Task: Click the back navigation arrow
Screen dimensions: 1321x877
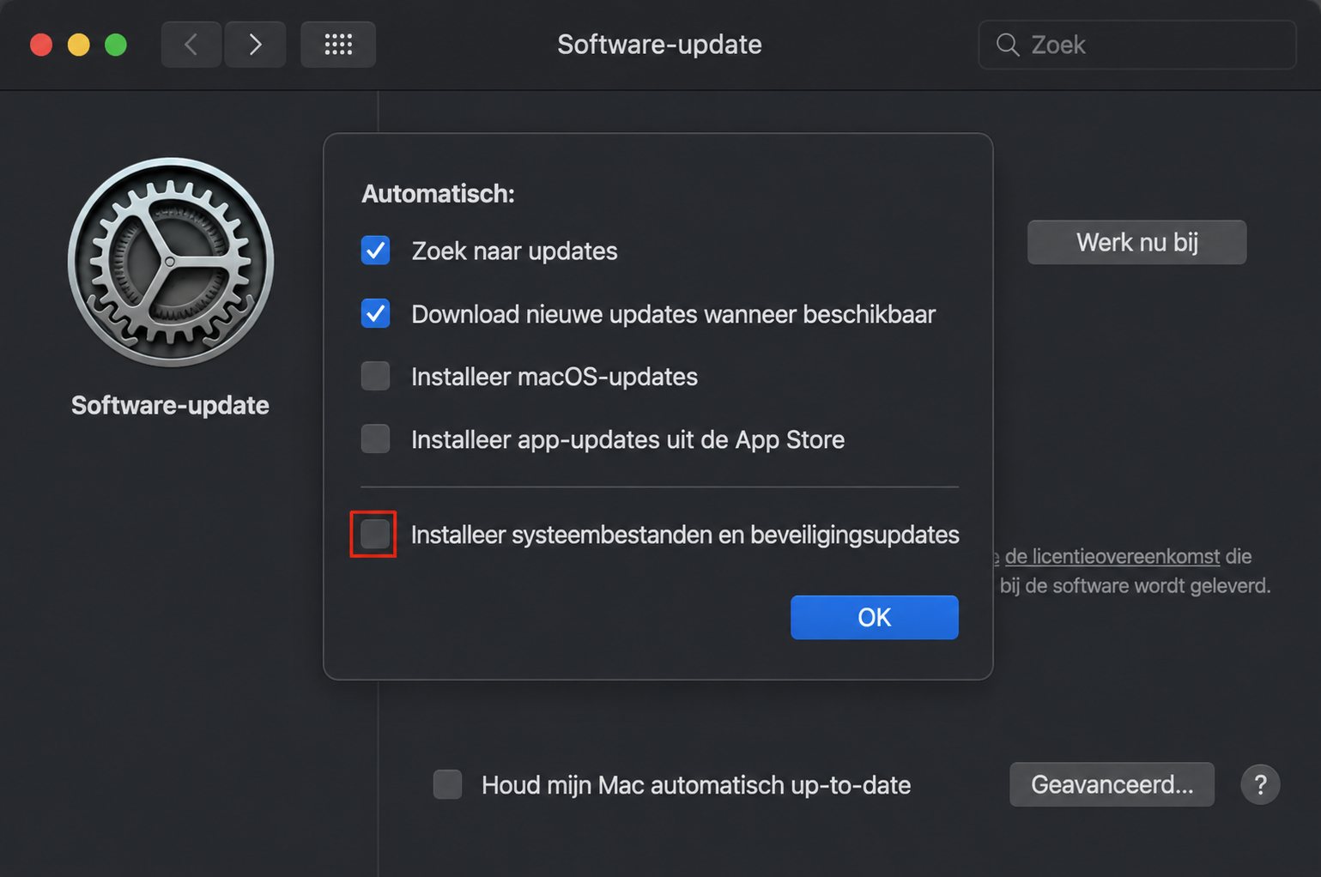Action: pos(191,45)
